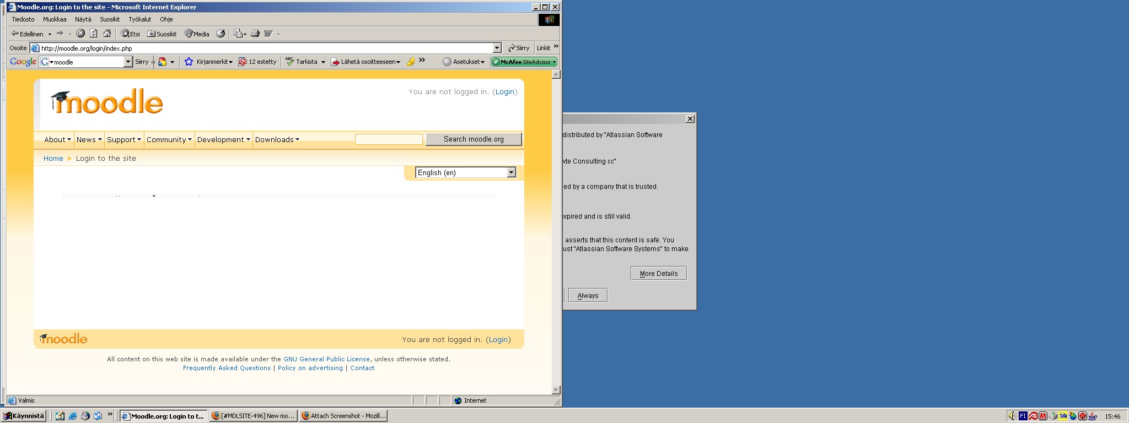Click the Login link in footer

498,340
